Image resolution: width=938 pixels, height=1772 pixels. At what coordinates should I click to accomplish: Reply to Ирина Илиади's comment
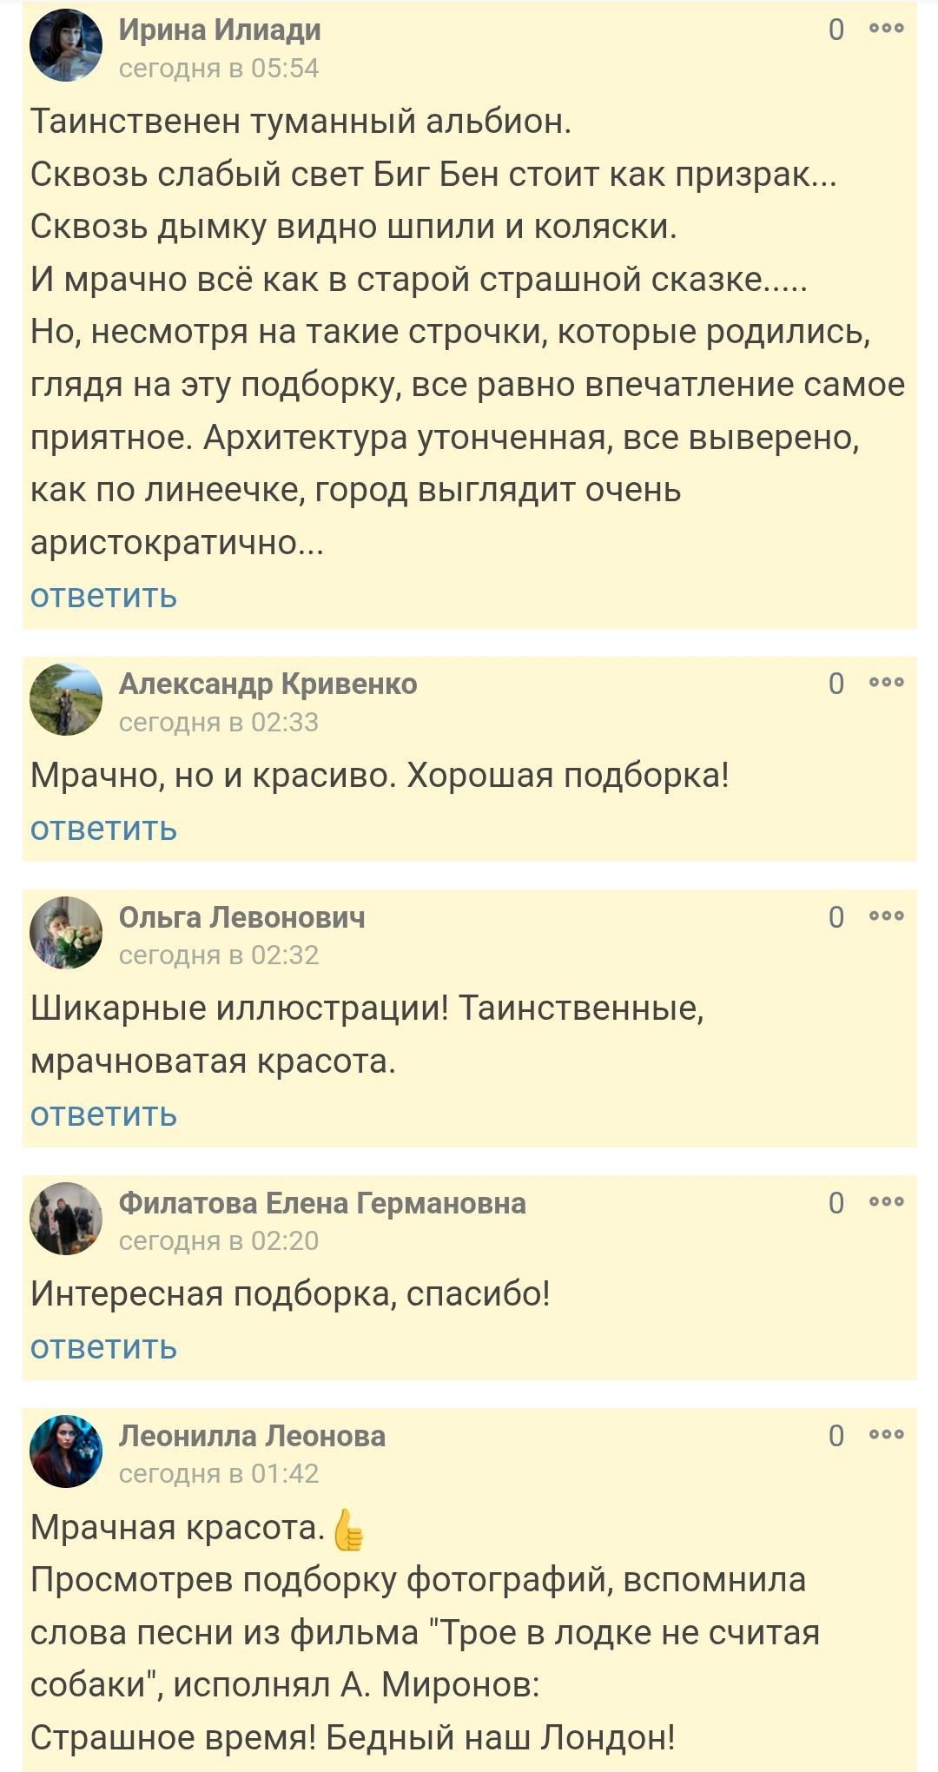pos(103,596)
